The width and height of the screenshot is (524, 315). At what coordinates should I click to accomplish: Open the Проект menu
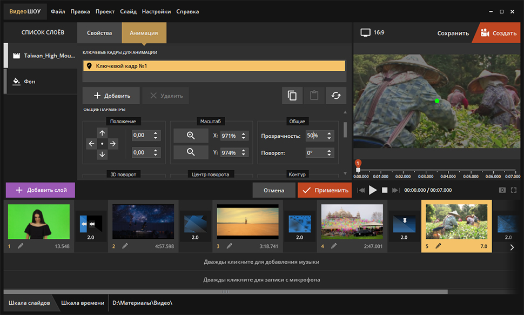pos(105,11)
